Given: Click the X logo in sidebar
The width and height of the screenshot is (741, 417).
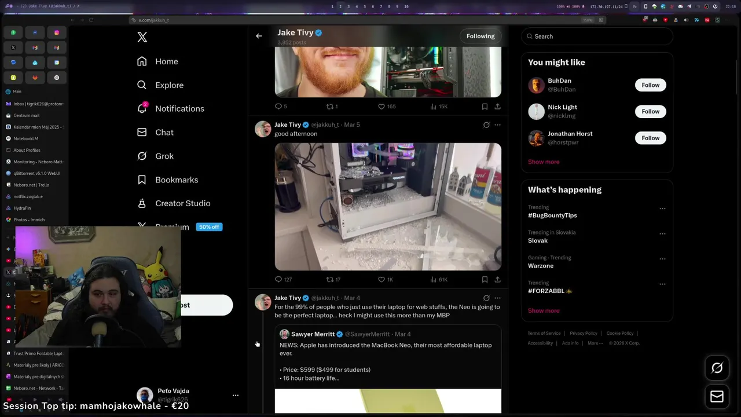Looking at the screenshot, I should point(142,38).
